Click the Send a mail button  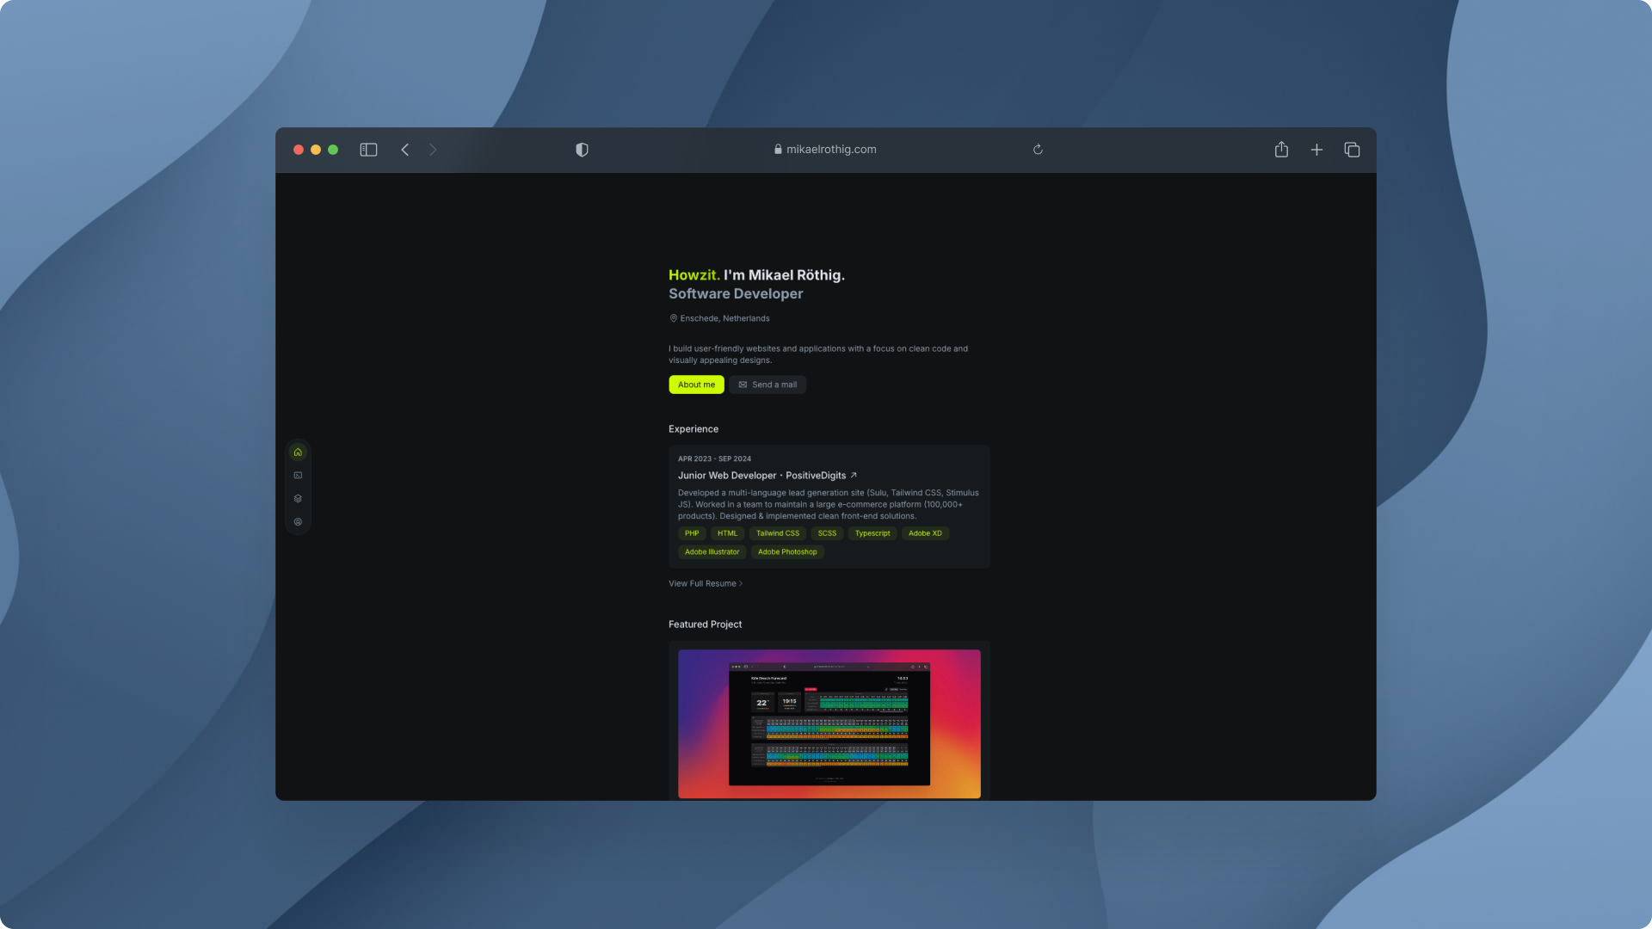click(767, 385)
